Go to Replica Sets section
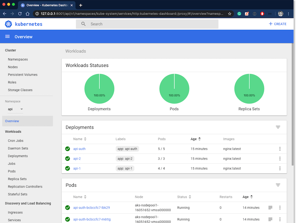The image size is (296, 223). pyautogui.click(x=17, y=179)
